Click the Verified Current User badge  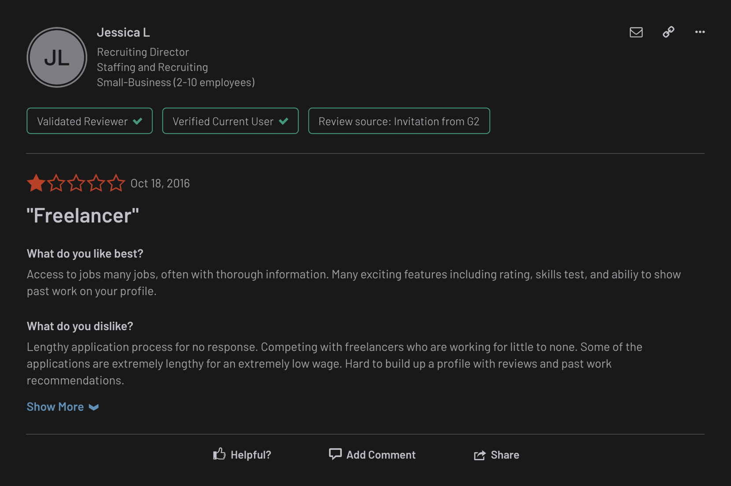(230, 121)
